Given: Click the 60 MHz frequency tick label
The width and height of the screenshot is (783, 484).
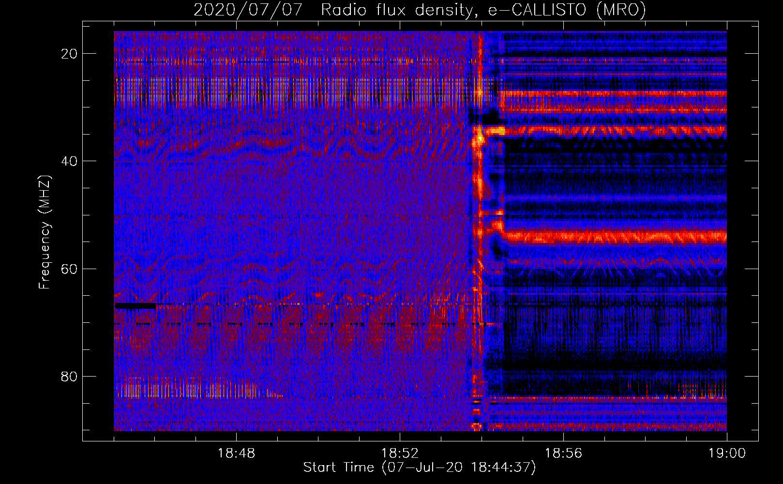Looking at the screenshot, I should [x=69, y=269].
